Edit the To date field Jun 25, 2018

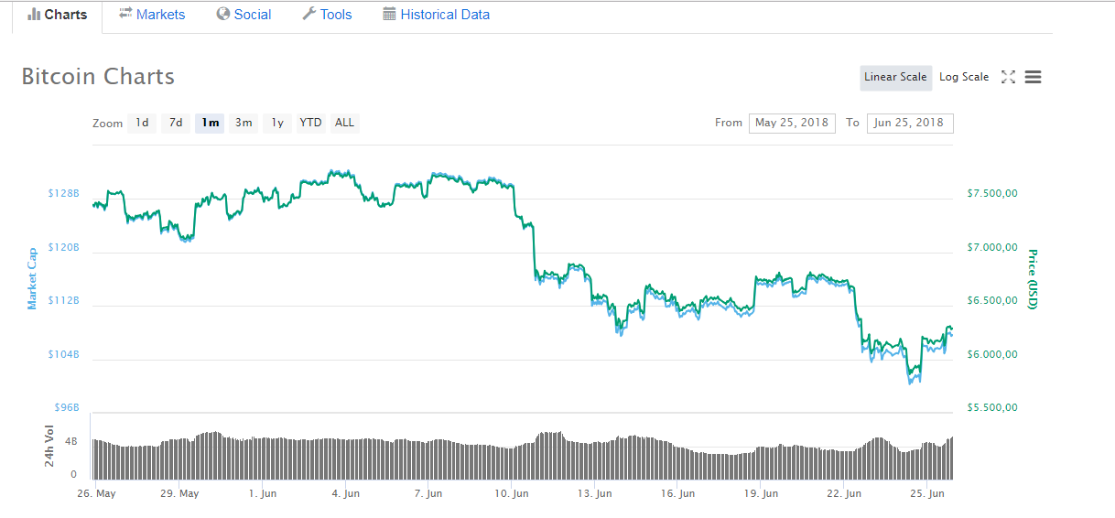910,123
